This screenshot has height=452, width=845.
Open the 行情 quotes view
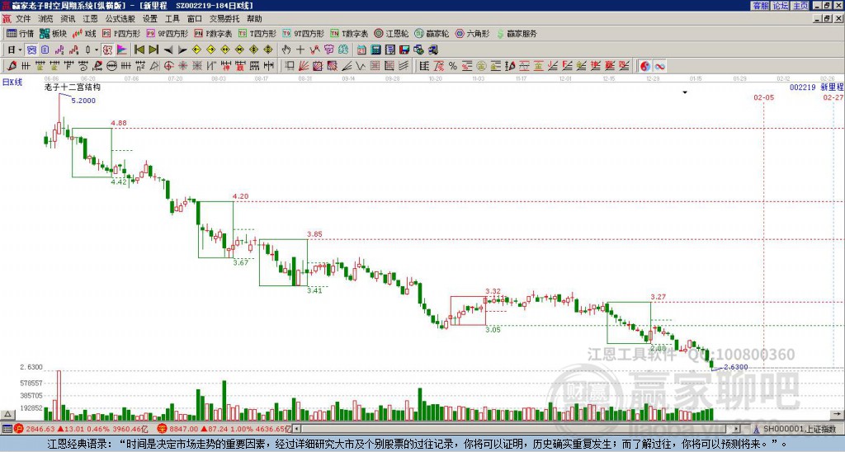coord(21,33)
